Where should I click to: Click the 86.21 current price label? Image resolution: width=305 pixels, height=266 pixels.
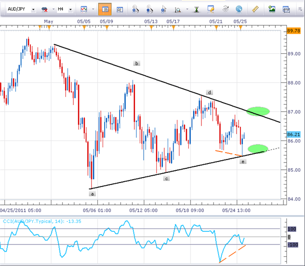294,134
